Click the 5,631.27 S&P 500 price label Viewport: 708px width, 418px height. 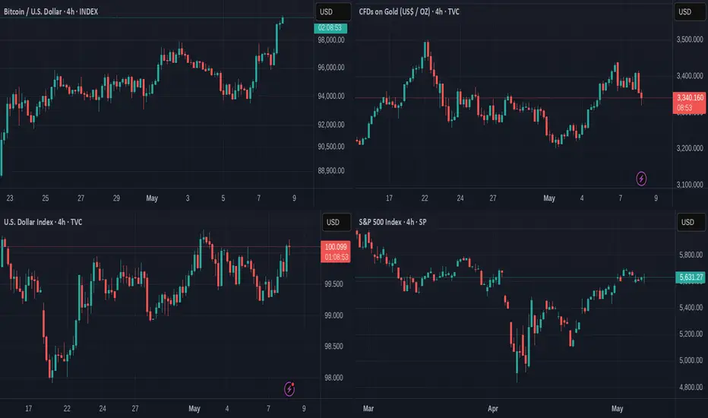click(x=690, y=277)
